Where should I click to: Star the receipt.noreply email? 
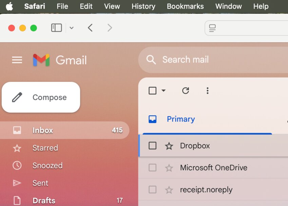(169, 190)
